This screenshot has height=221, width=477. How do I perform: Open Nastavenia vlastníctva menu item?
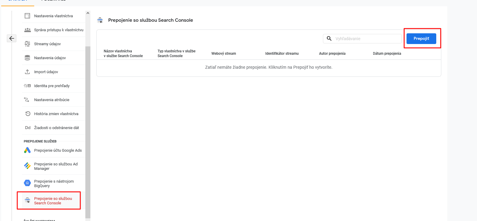click(x=54, y=16)
